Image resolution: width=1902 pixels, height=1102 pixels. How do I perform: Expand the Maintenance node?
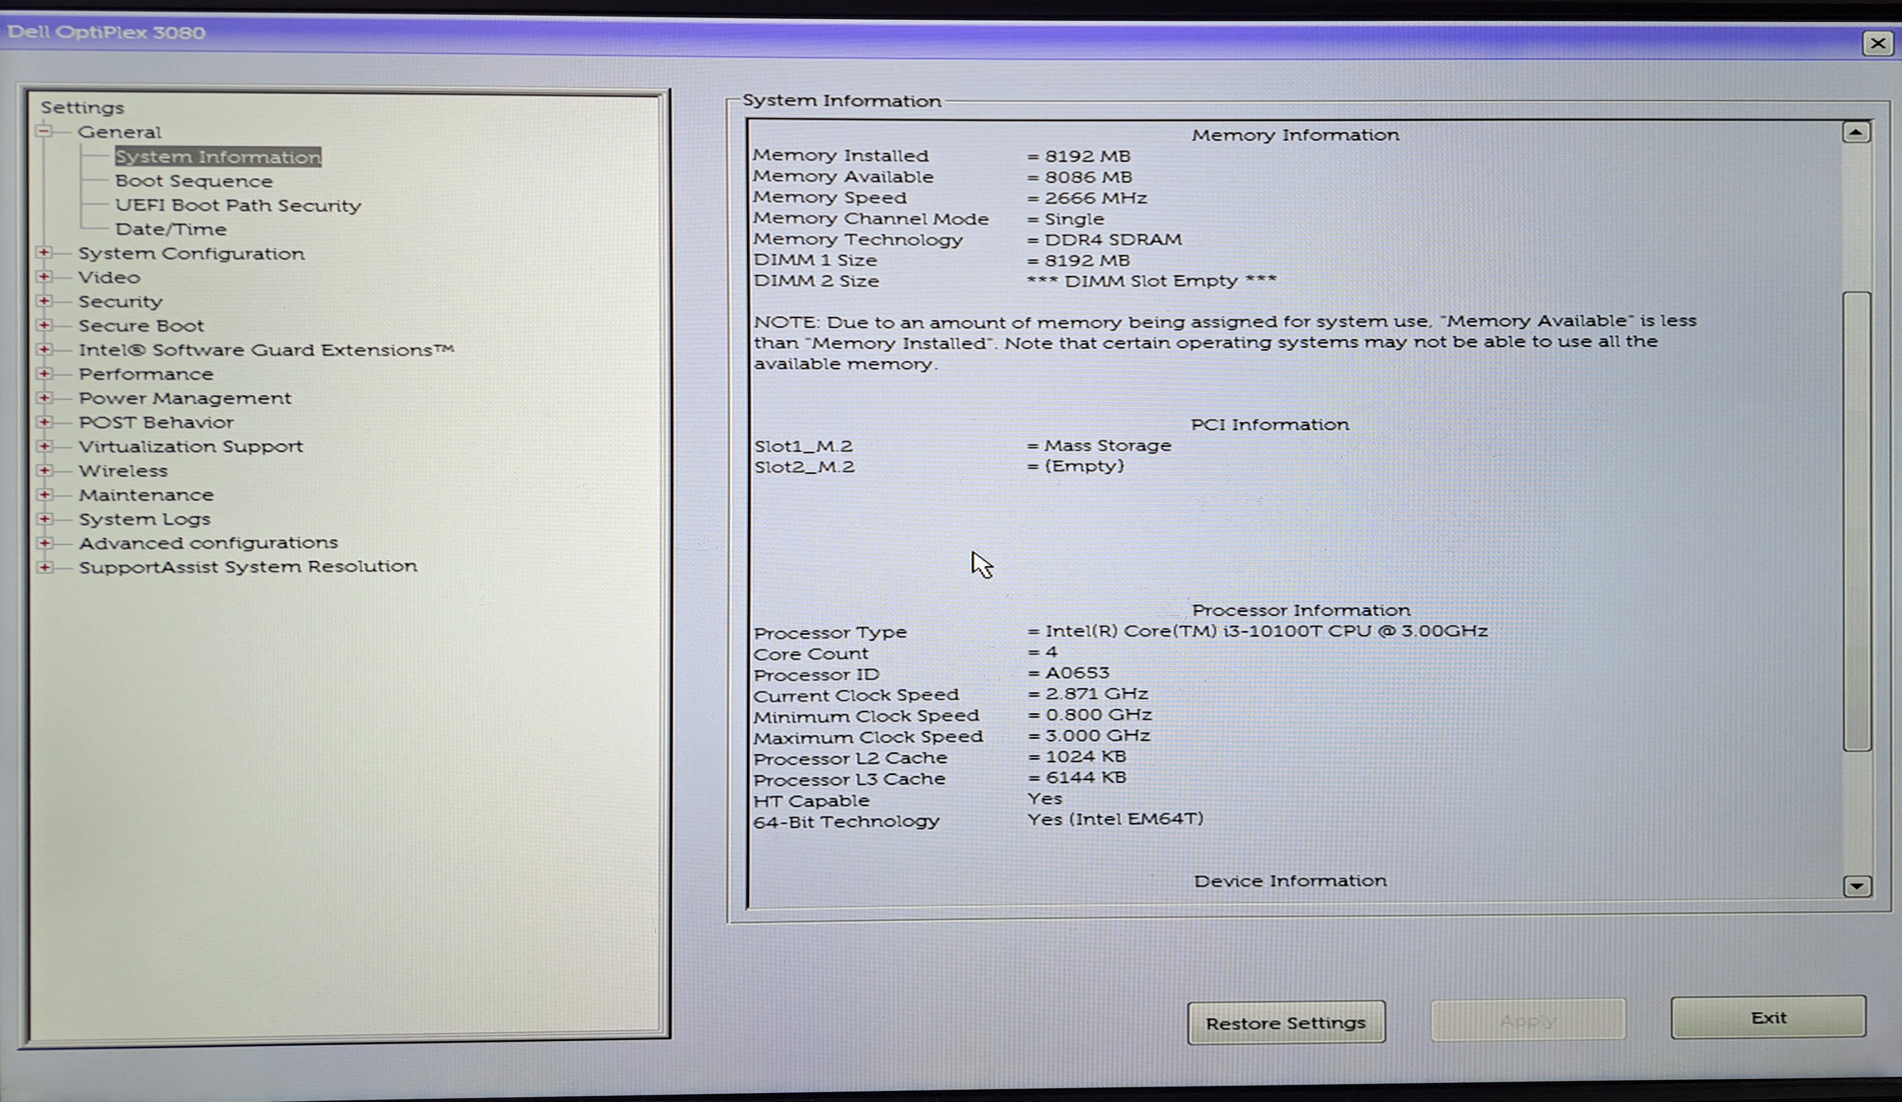tap(44, 494)
